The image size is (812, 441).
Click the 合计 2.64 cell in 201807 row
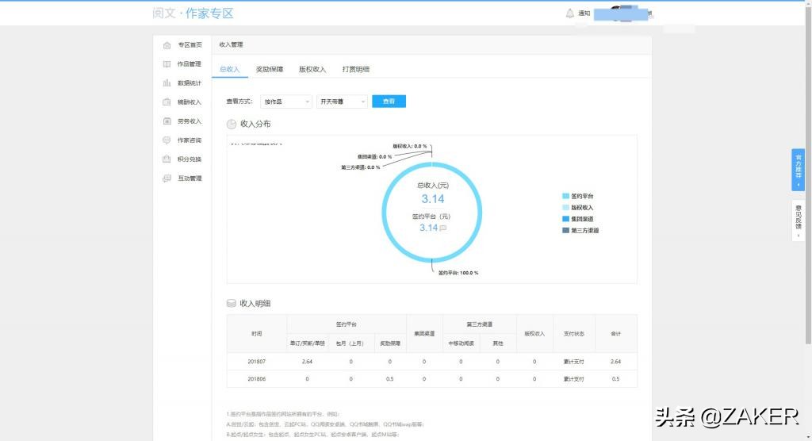coord(615,362)
